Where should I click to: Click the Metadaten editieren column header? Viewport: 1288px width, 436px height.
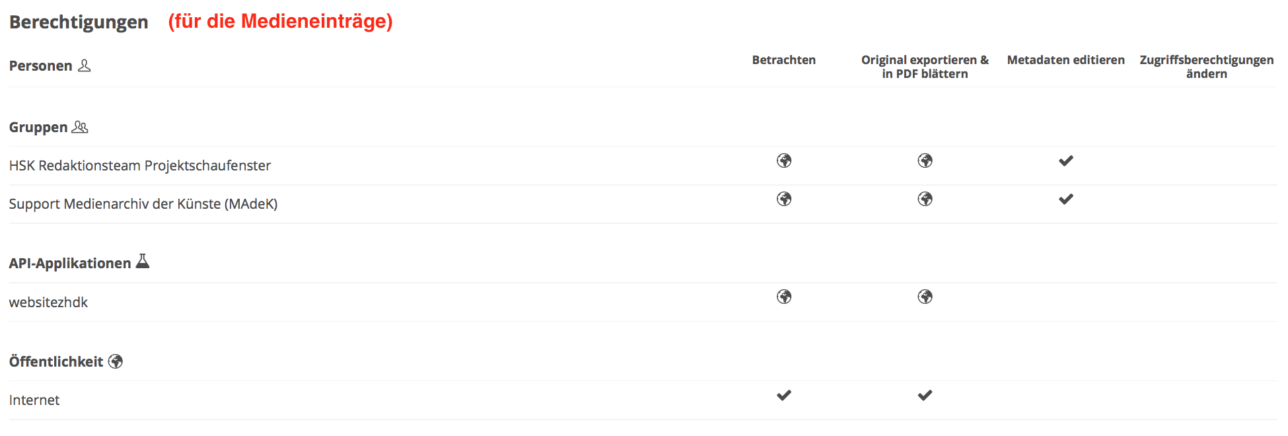click(1065, 60)
